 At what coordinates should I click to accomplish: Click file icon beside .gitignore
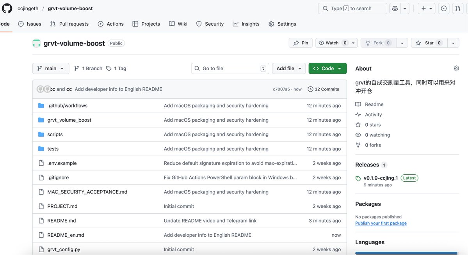[x=41, y=177]
